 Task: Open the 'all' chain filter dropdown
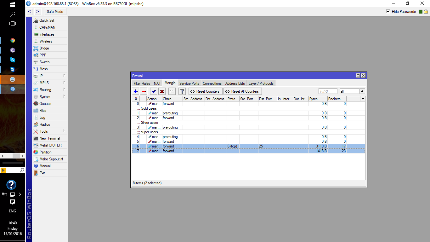click(x=362, y=91)
